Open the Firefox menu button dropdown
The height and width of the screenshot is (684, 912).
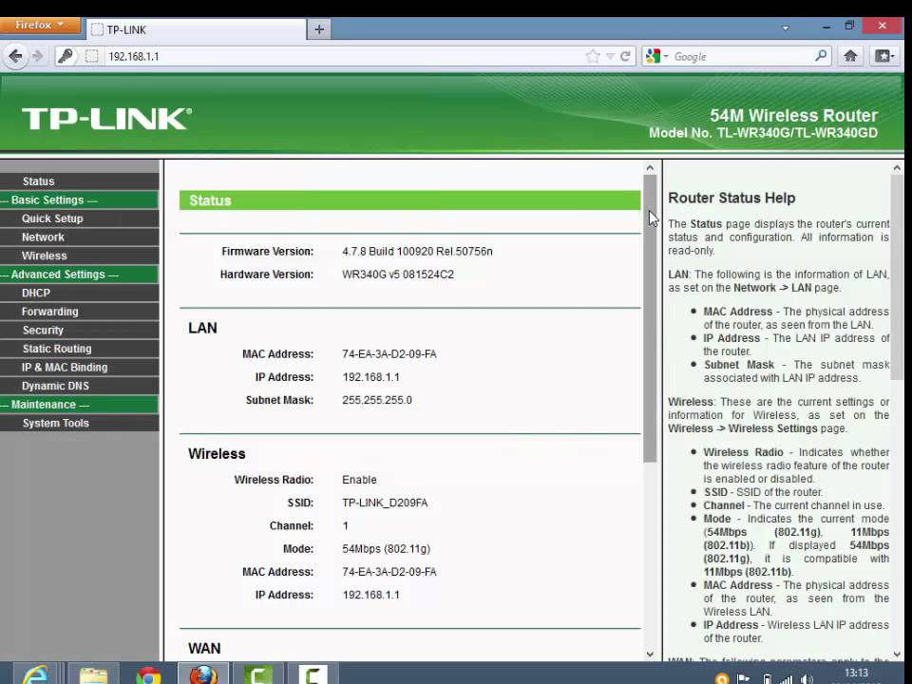pos(40,26)
